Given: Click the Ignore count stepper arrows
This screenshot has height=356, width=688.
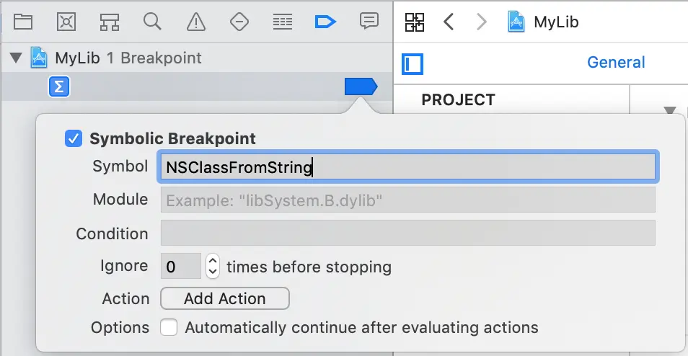Looking at the screenshot, I should point(212,266).
